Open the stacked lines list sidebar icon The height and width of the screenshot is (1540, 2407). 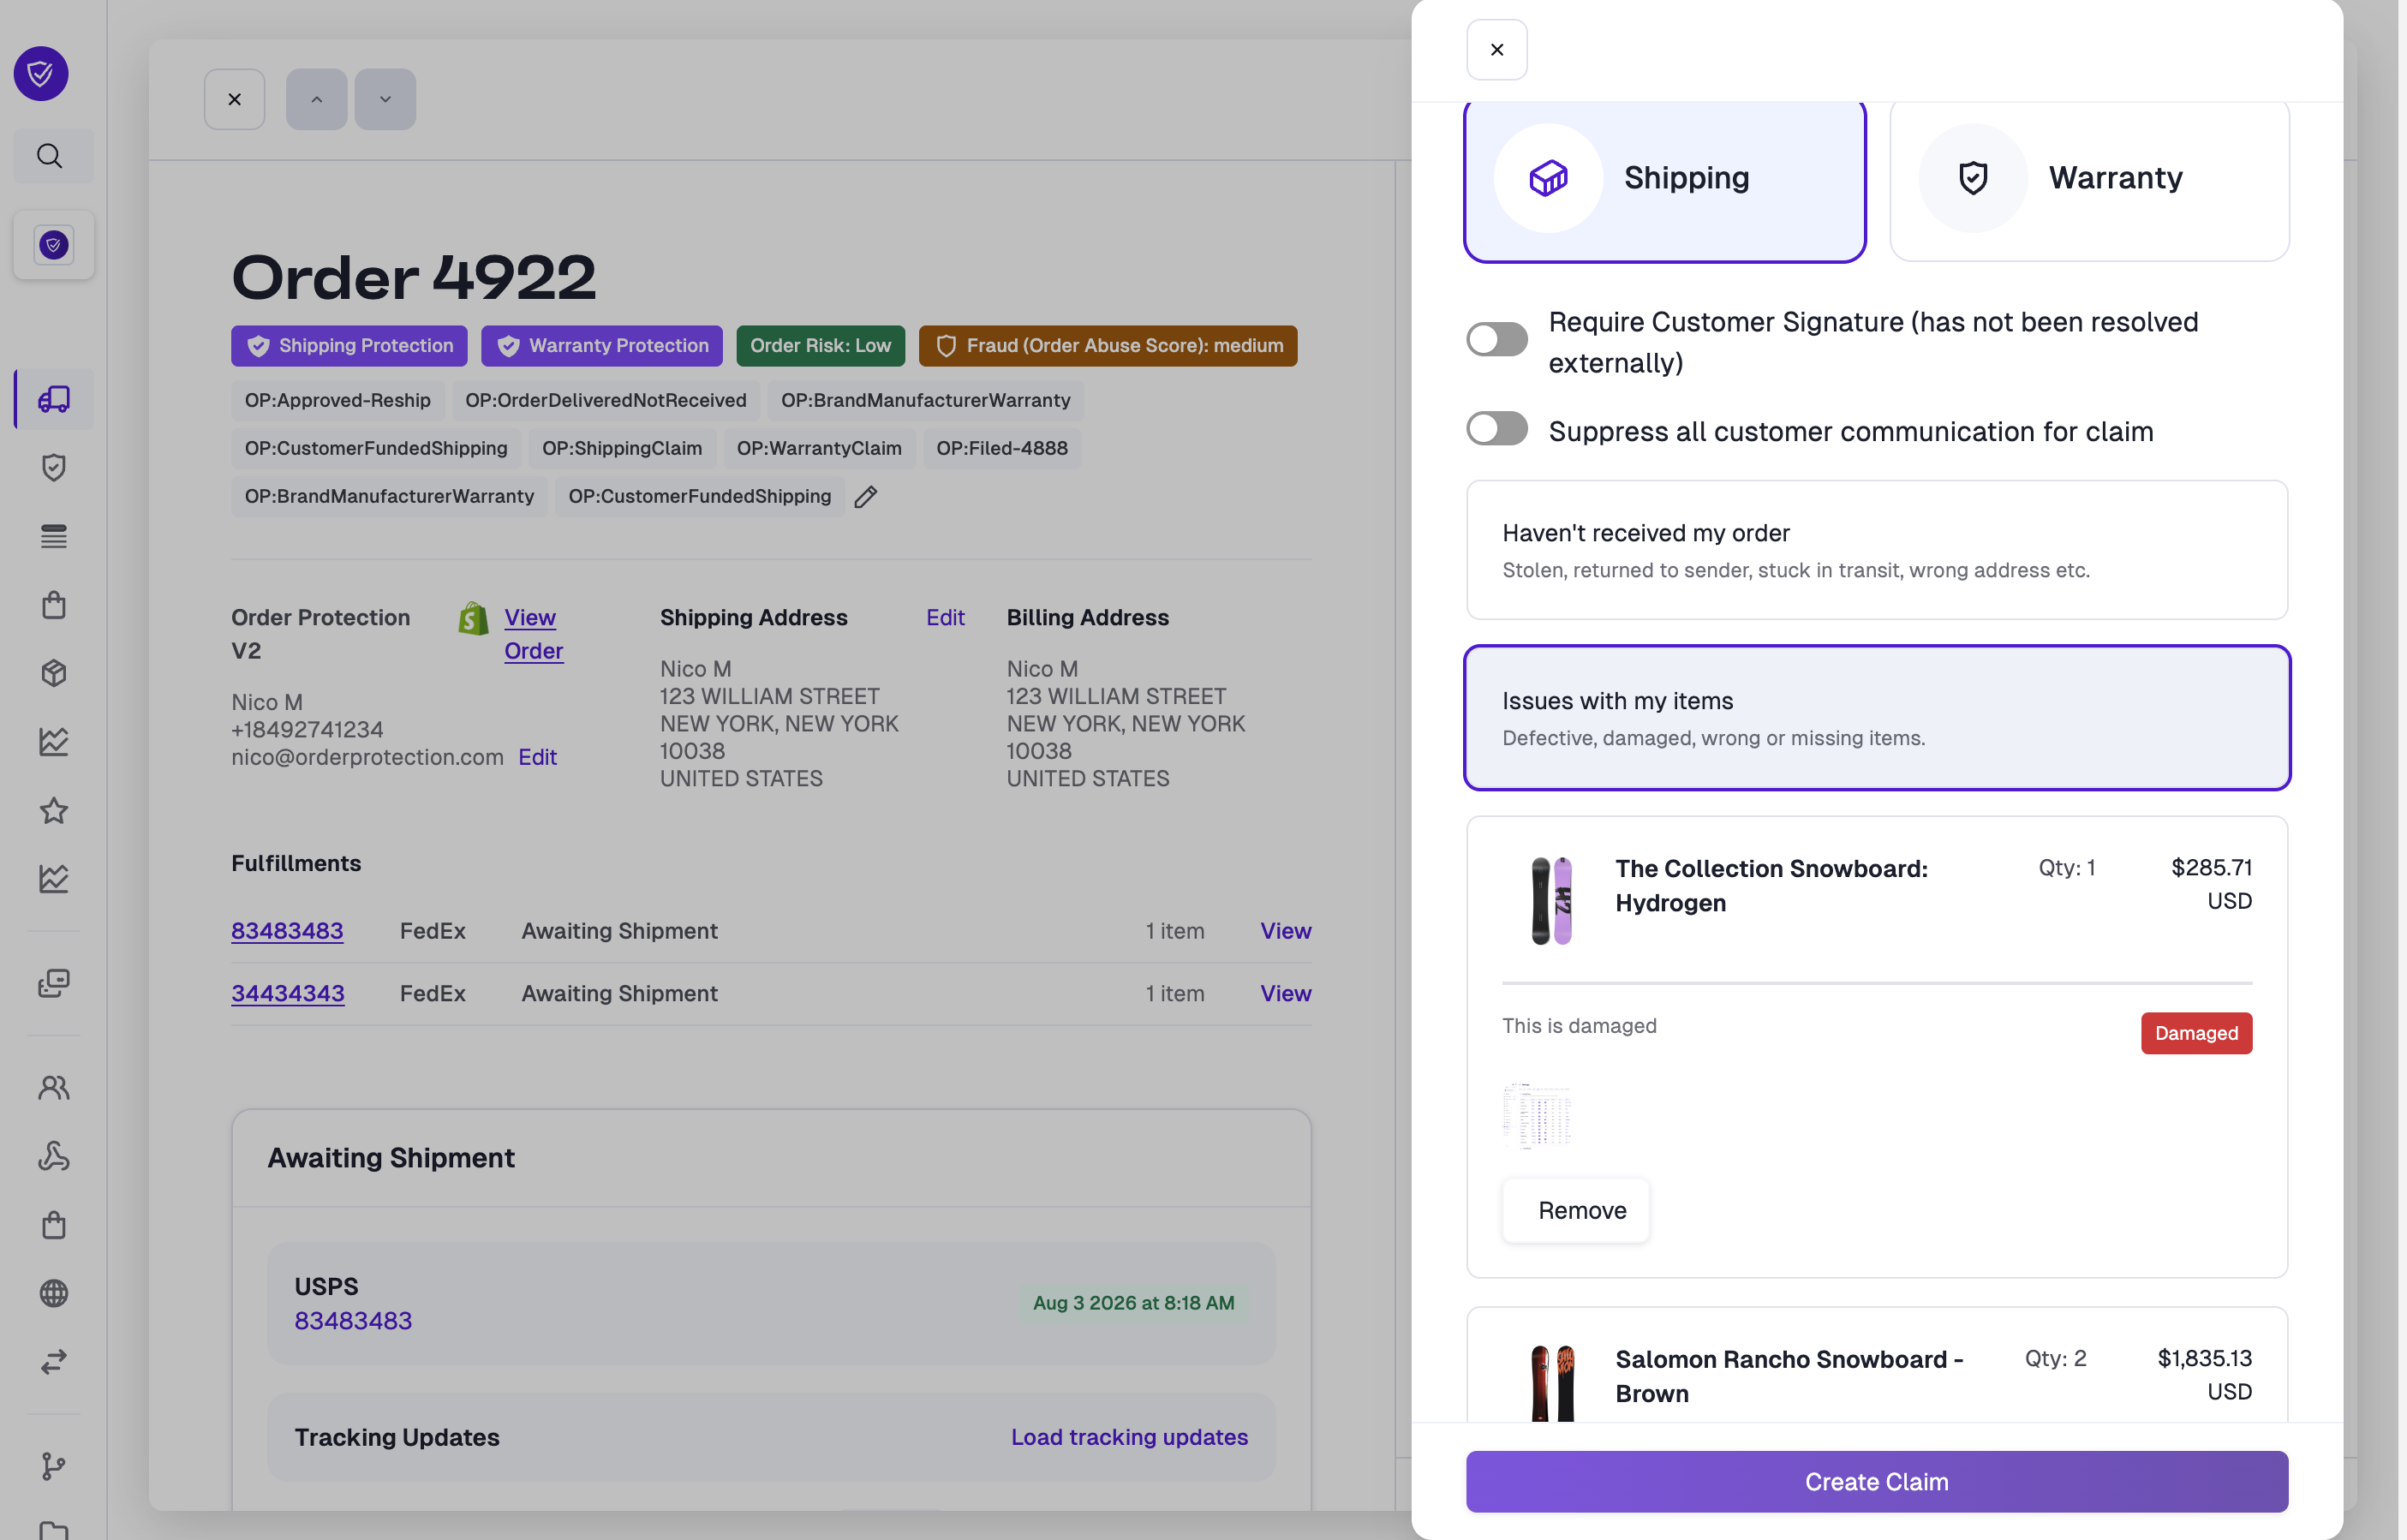pyautogui.click(x=54, y=536)
